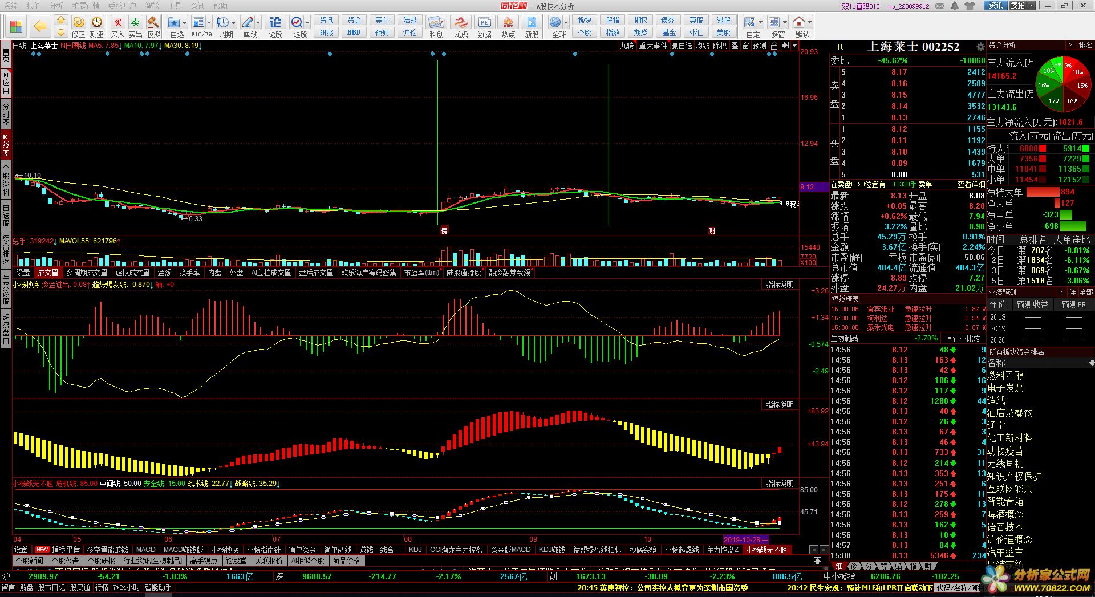Toggle 重大事件 markers
This screenshot has height=597, width=1095.
pos(653,46)
